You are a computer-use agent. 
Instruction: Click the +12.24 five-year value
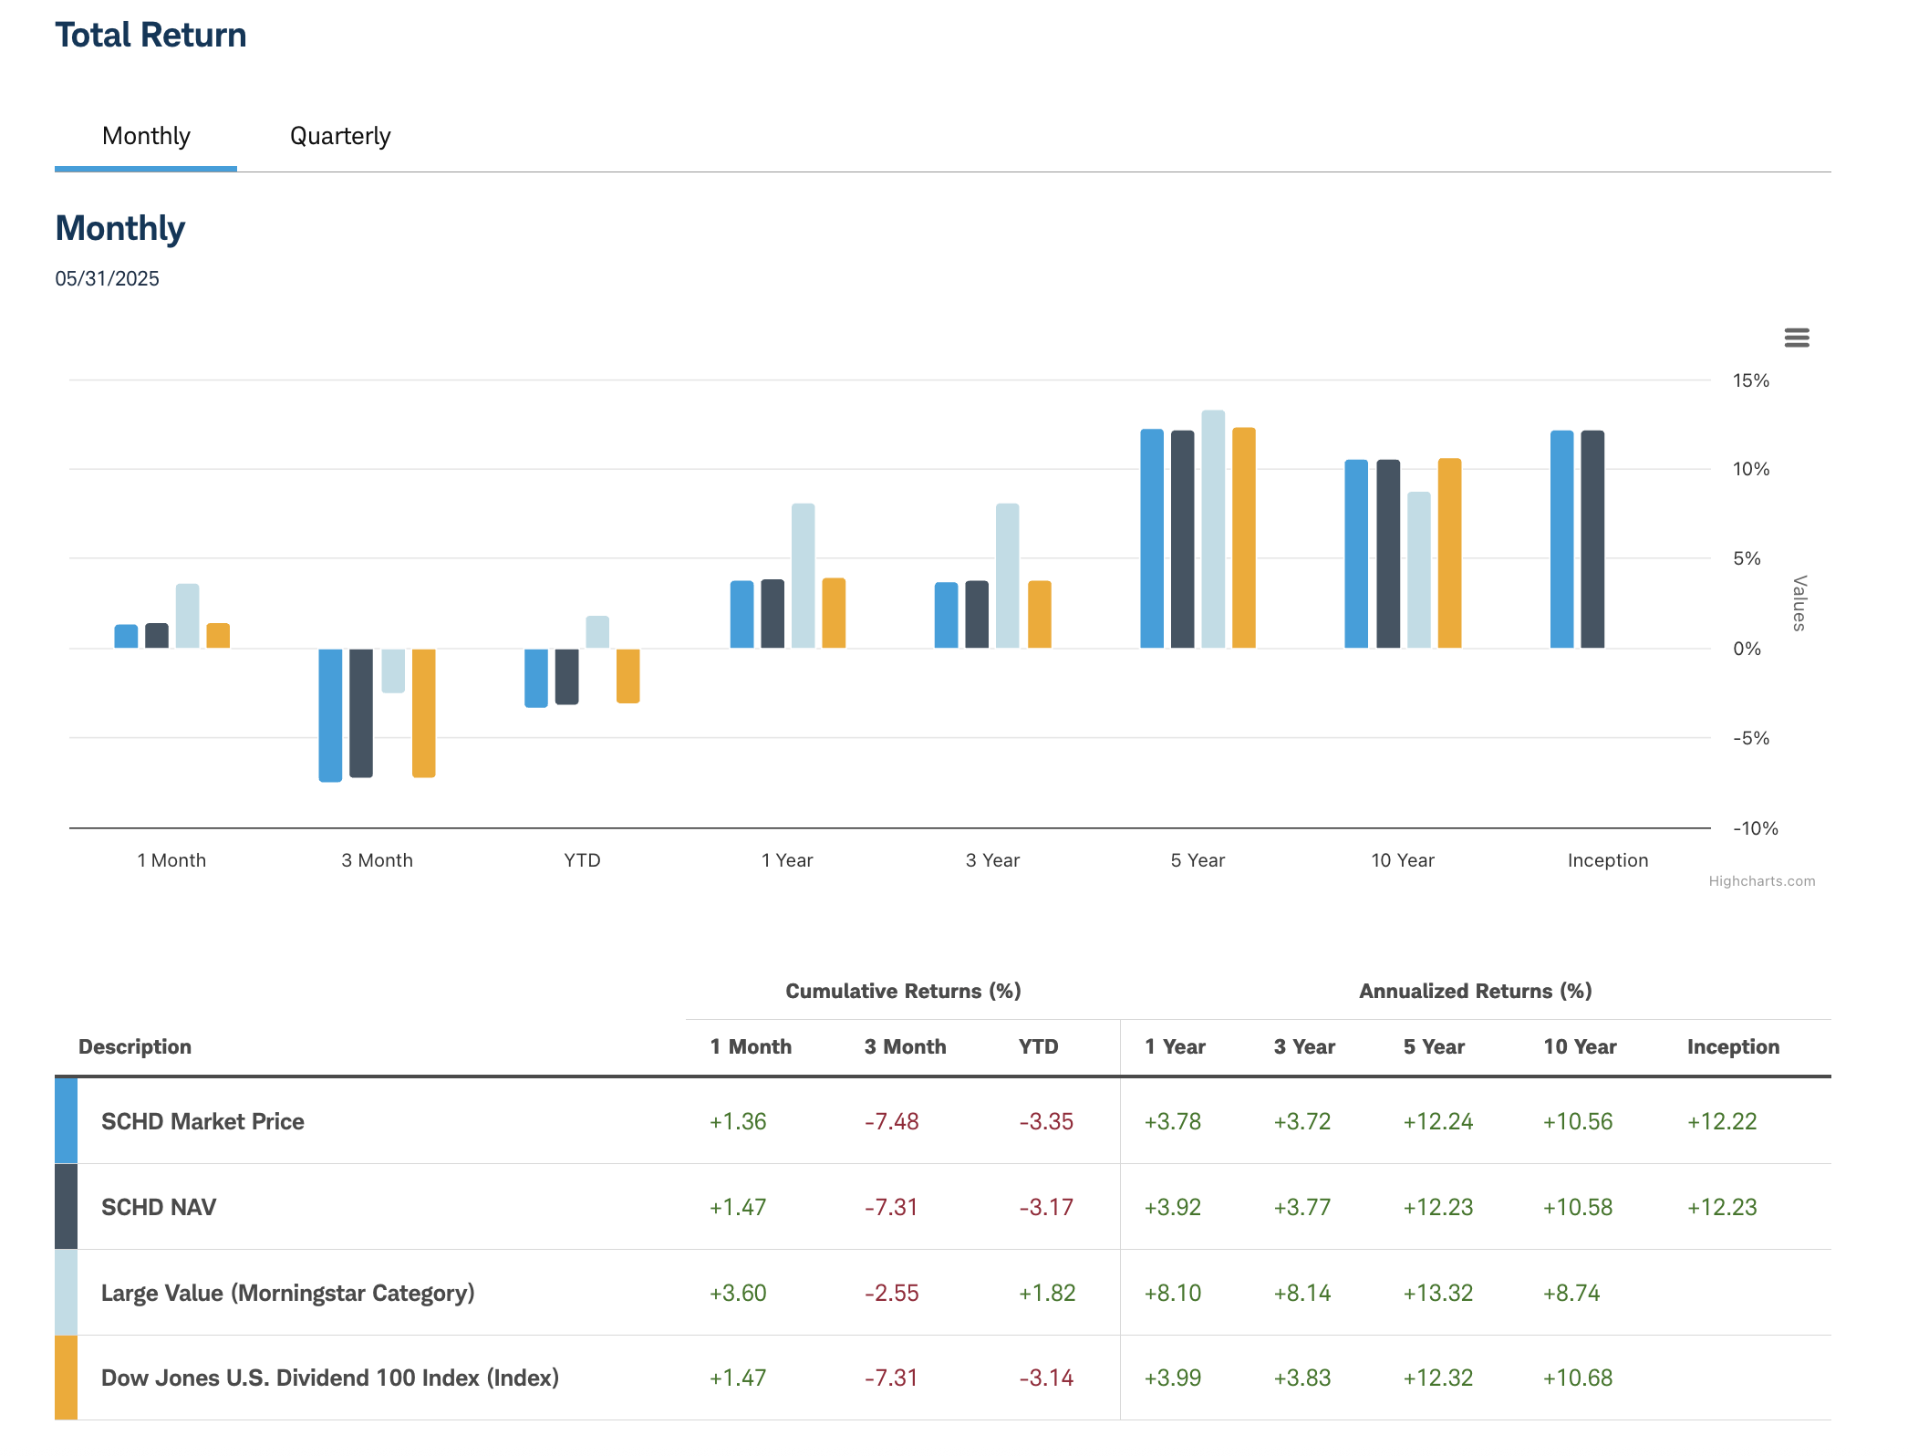click(1437, 1121)
